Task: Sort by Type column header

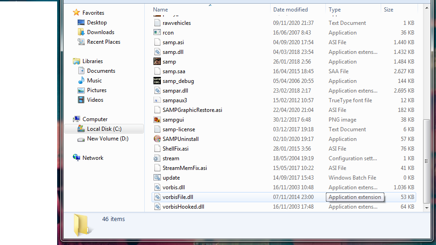Action: click(x=335, y=10)
